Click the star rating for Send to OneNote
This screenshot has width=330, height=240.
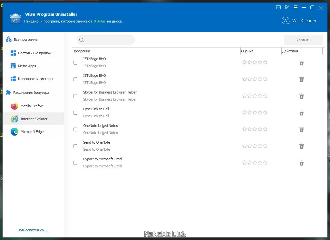pyautogui.click(x=255, y=146)
